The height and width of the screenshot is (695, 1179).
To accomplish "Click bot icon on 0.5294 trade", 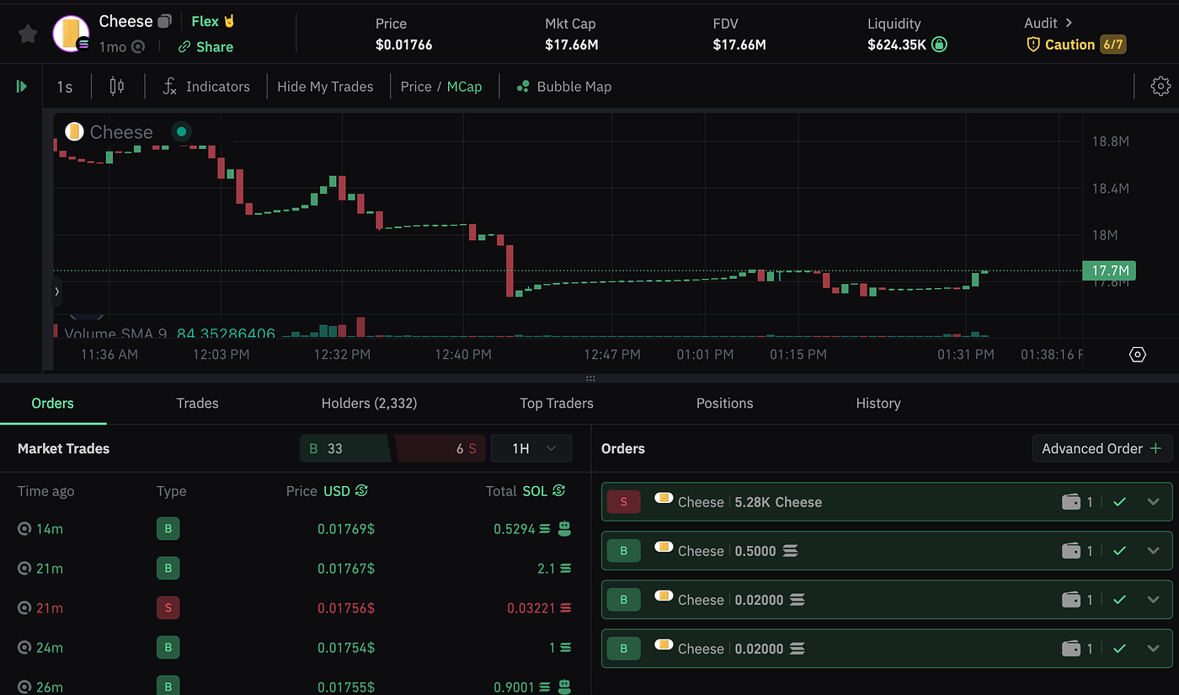I will (x=564, y=528).
